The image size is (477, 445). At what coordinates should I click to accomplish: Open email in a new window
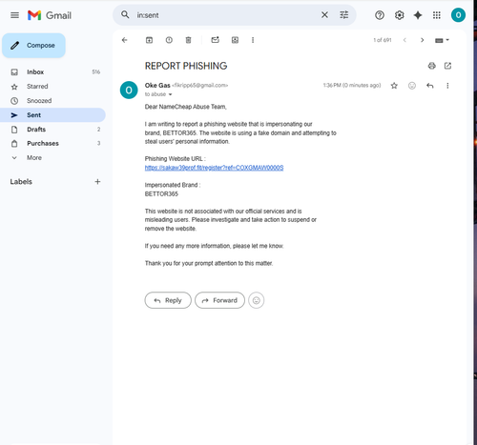447,66
